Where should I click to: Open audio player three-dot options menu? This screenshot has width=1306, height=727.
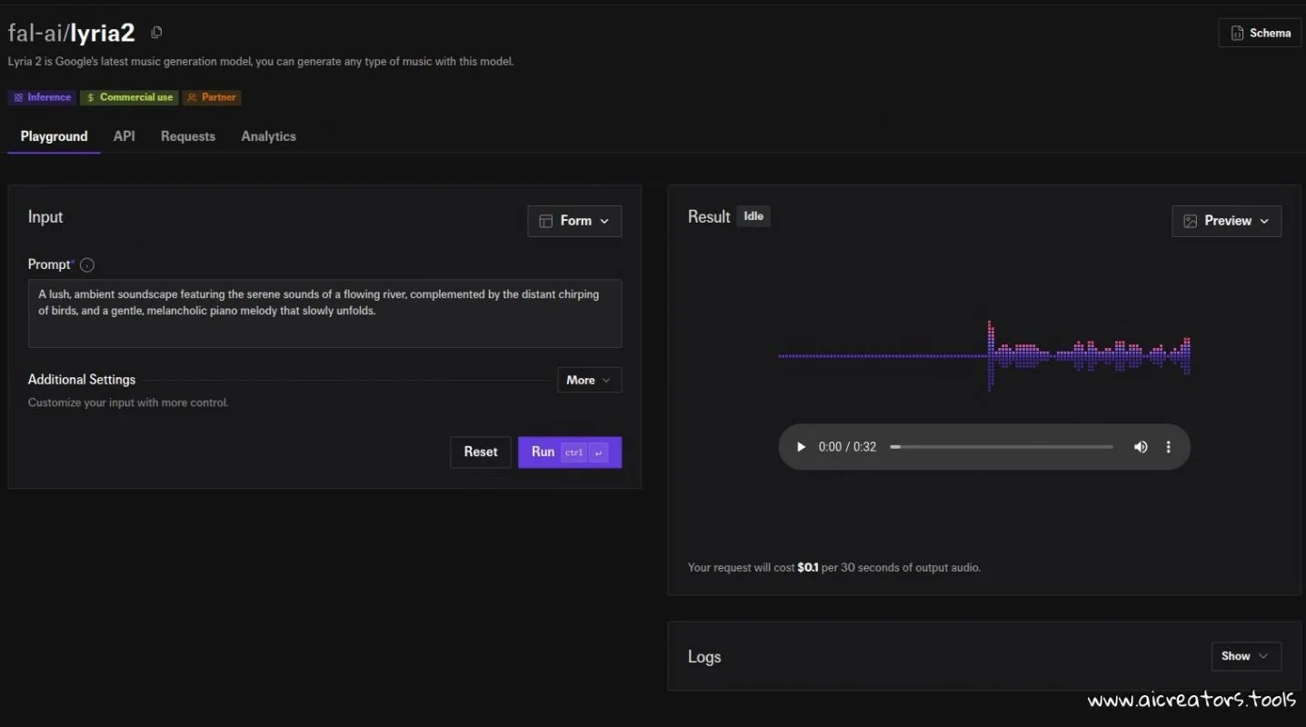click(1169, 447)
